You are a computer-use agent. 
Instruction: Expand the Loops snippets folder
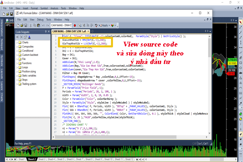coord(17,68)
